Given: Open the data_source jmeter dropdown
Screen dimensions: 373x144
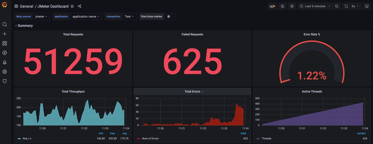Looking at the screenshot, I should (x=41, y=17).
